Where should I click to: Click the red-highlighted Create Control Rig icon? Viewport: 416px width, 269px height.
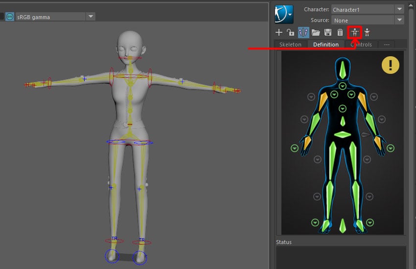pyautogui.click(x=354, y=33)
